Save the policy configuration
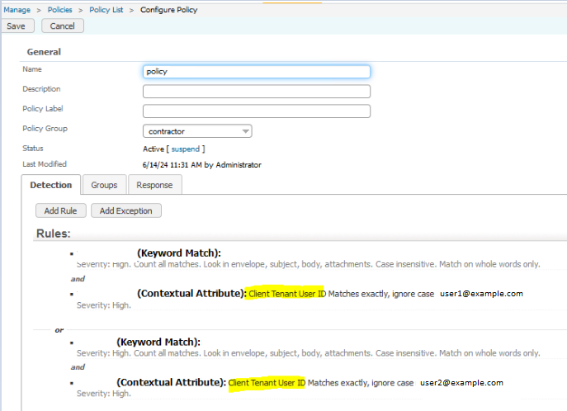567x411 pixels. click(x=16, y=26)
